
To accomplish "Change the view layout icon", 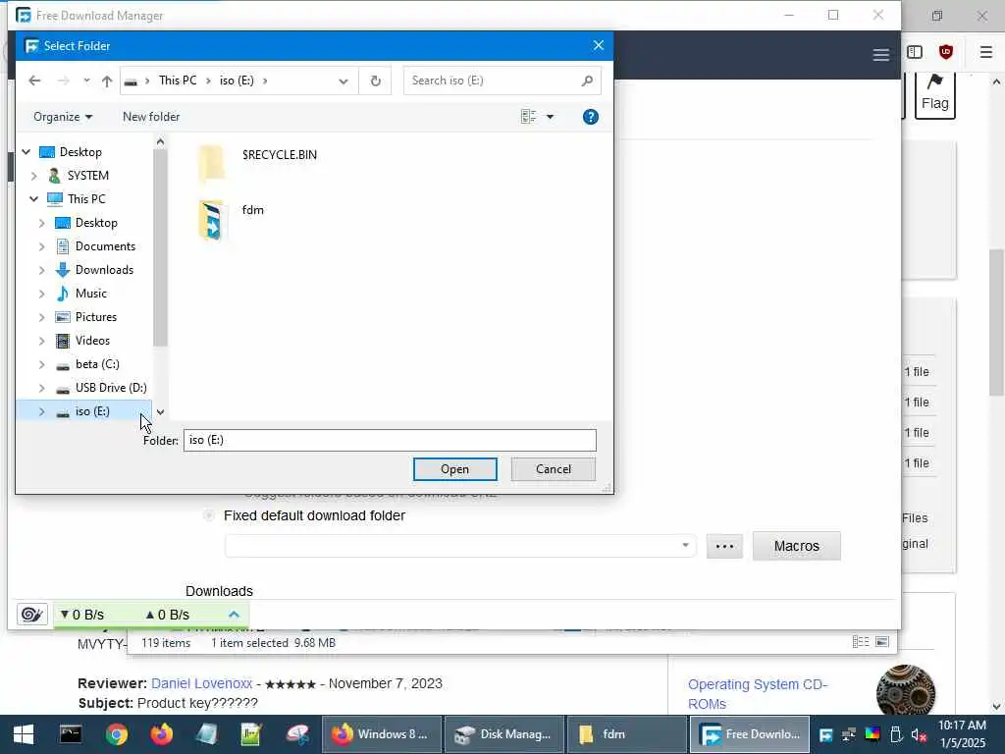I will [x=528, y=117].
